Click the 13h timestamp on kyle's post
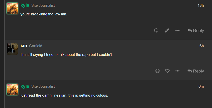Screen dimensions: 212x108 pyautogui.click(x=201, y=5)
